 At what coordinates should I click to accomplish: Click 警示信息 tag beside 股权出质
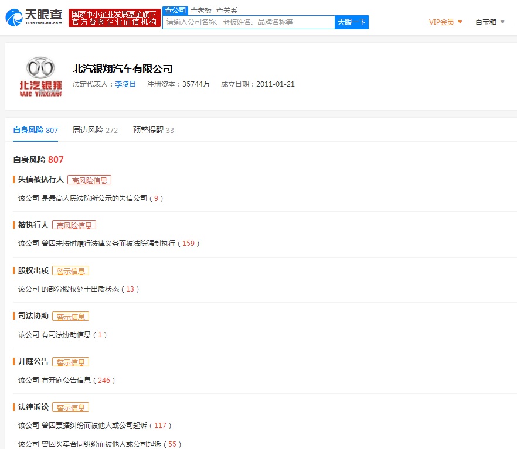[70, 270]
